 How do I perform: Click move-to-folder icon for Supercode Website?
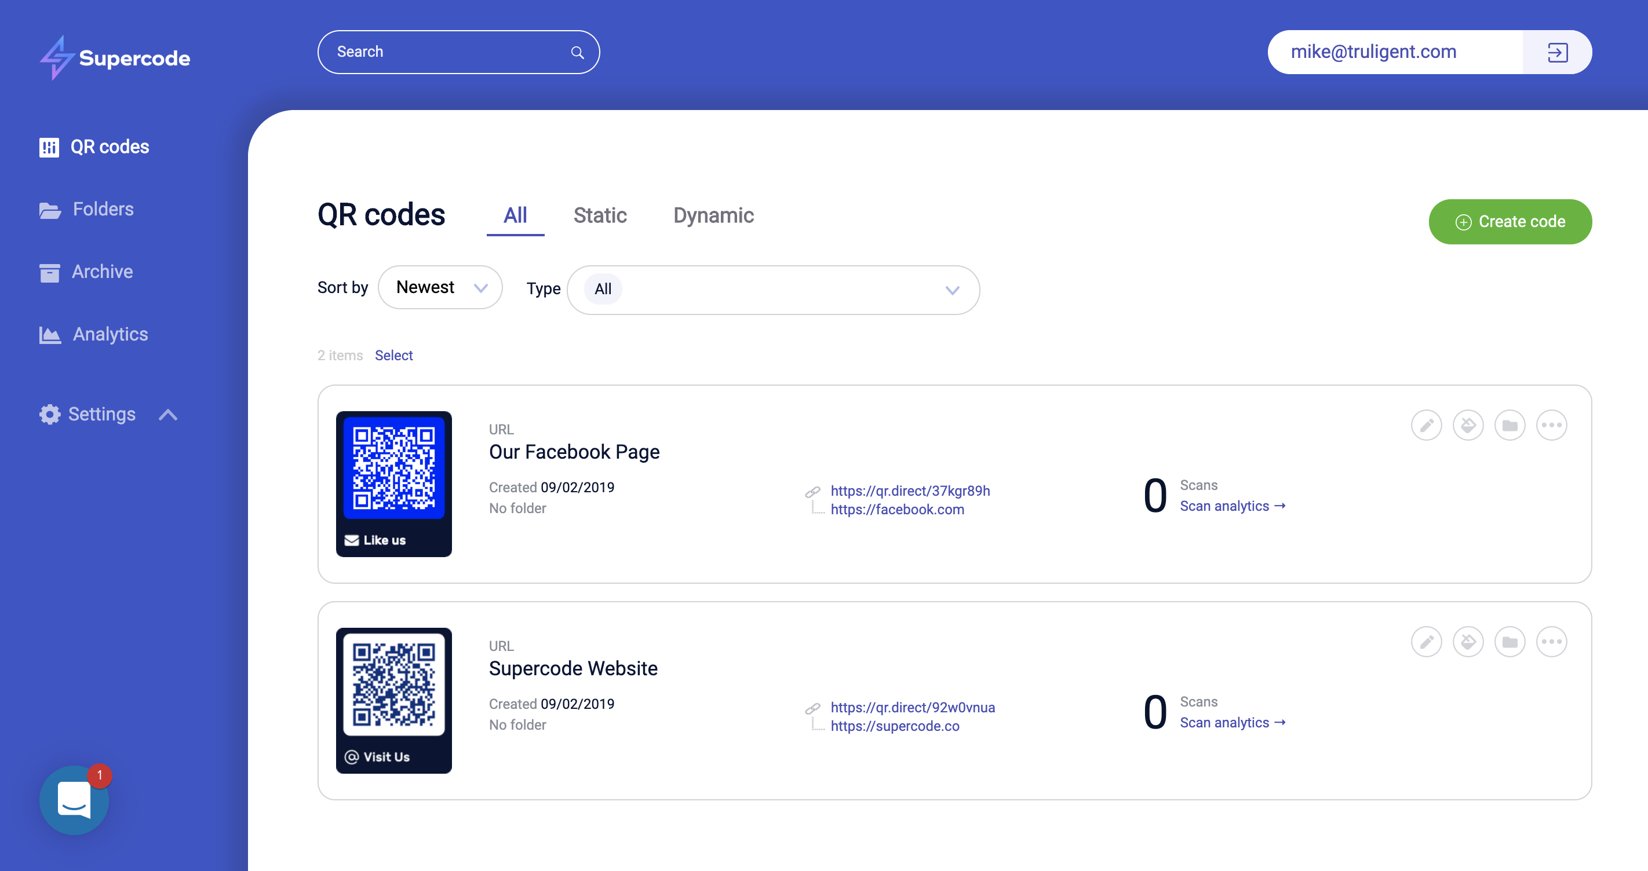(1509, 642)
